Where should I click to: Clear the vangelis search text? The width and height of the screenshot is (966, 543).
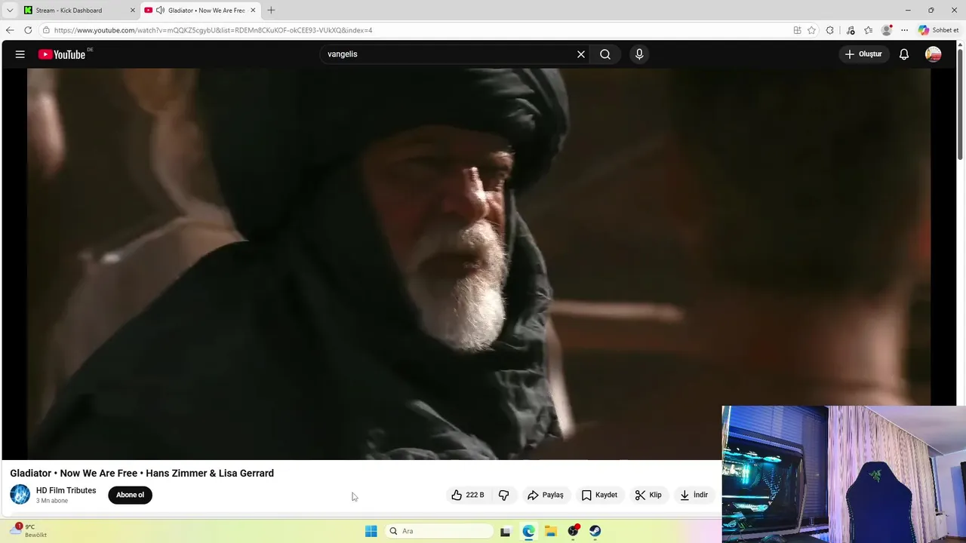point(581,54)
